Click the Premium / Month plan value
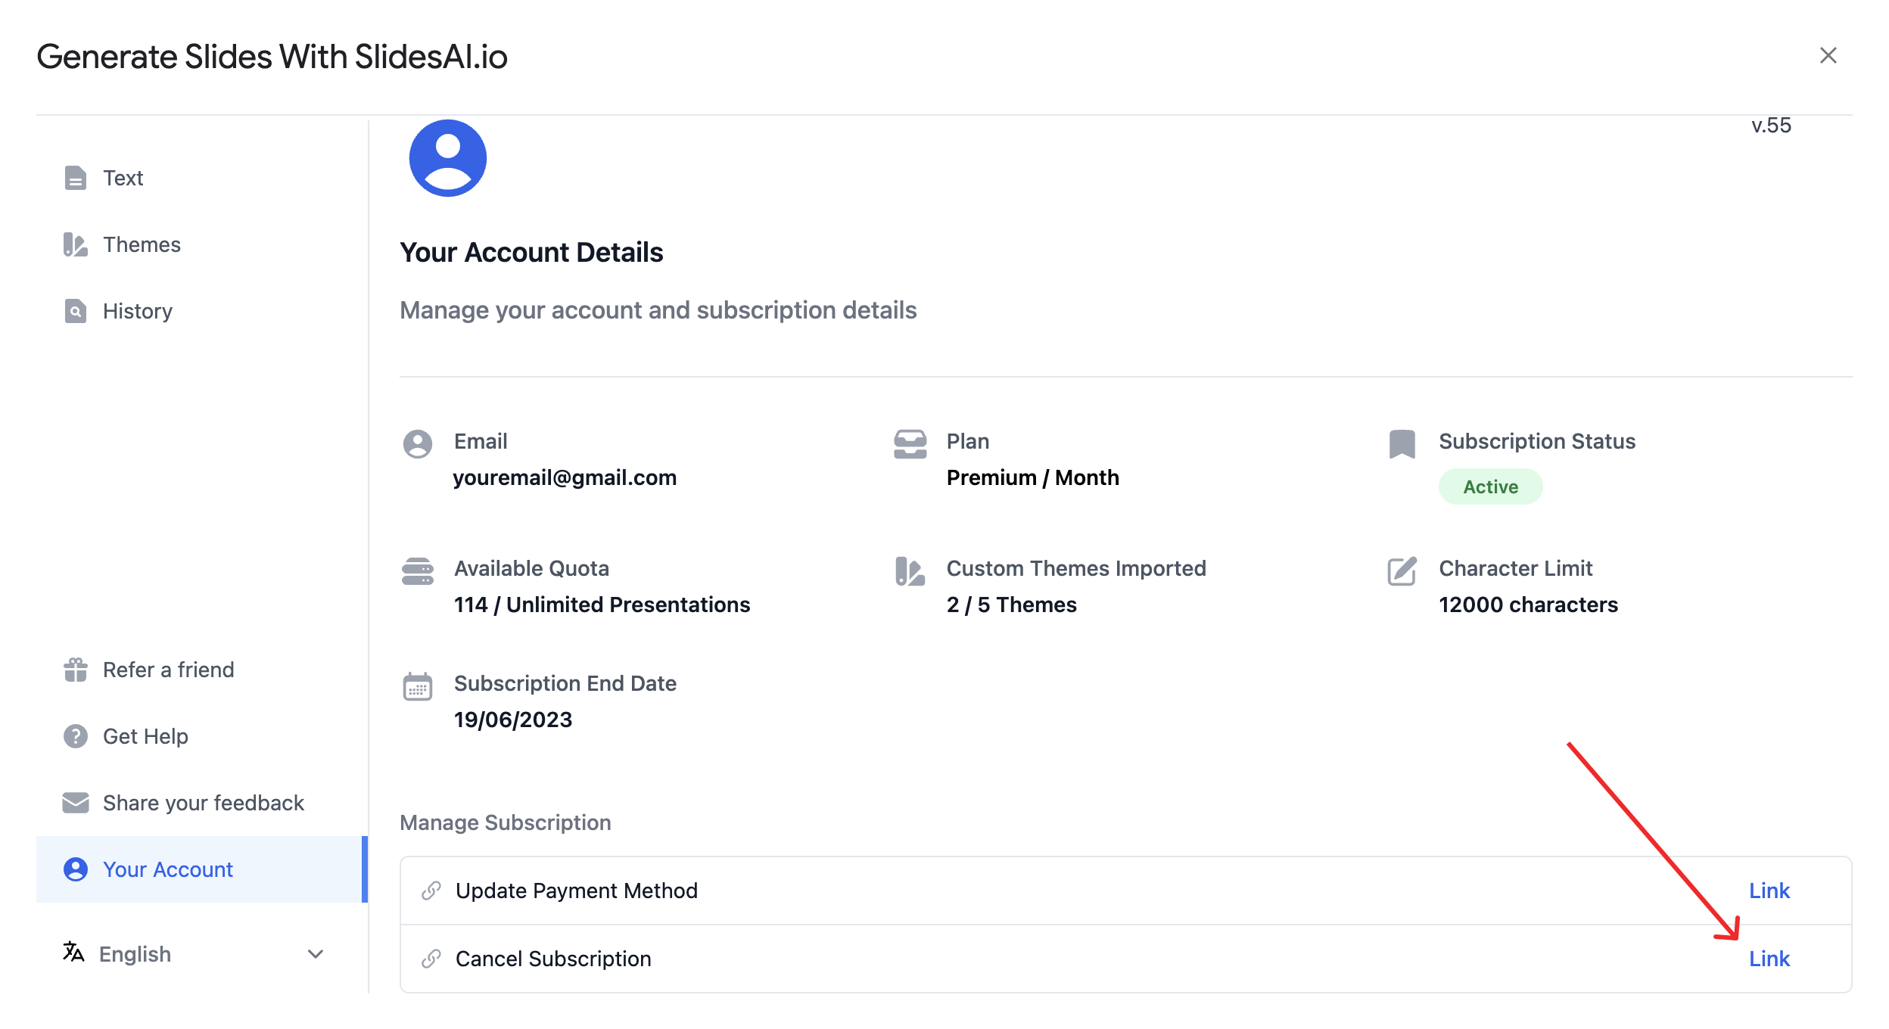Screen dimensions: 1889x1029 1032,477
